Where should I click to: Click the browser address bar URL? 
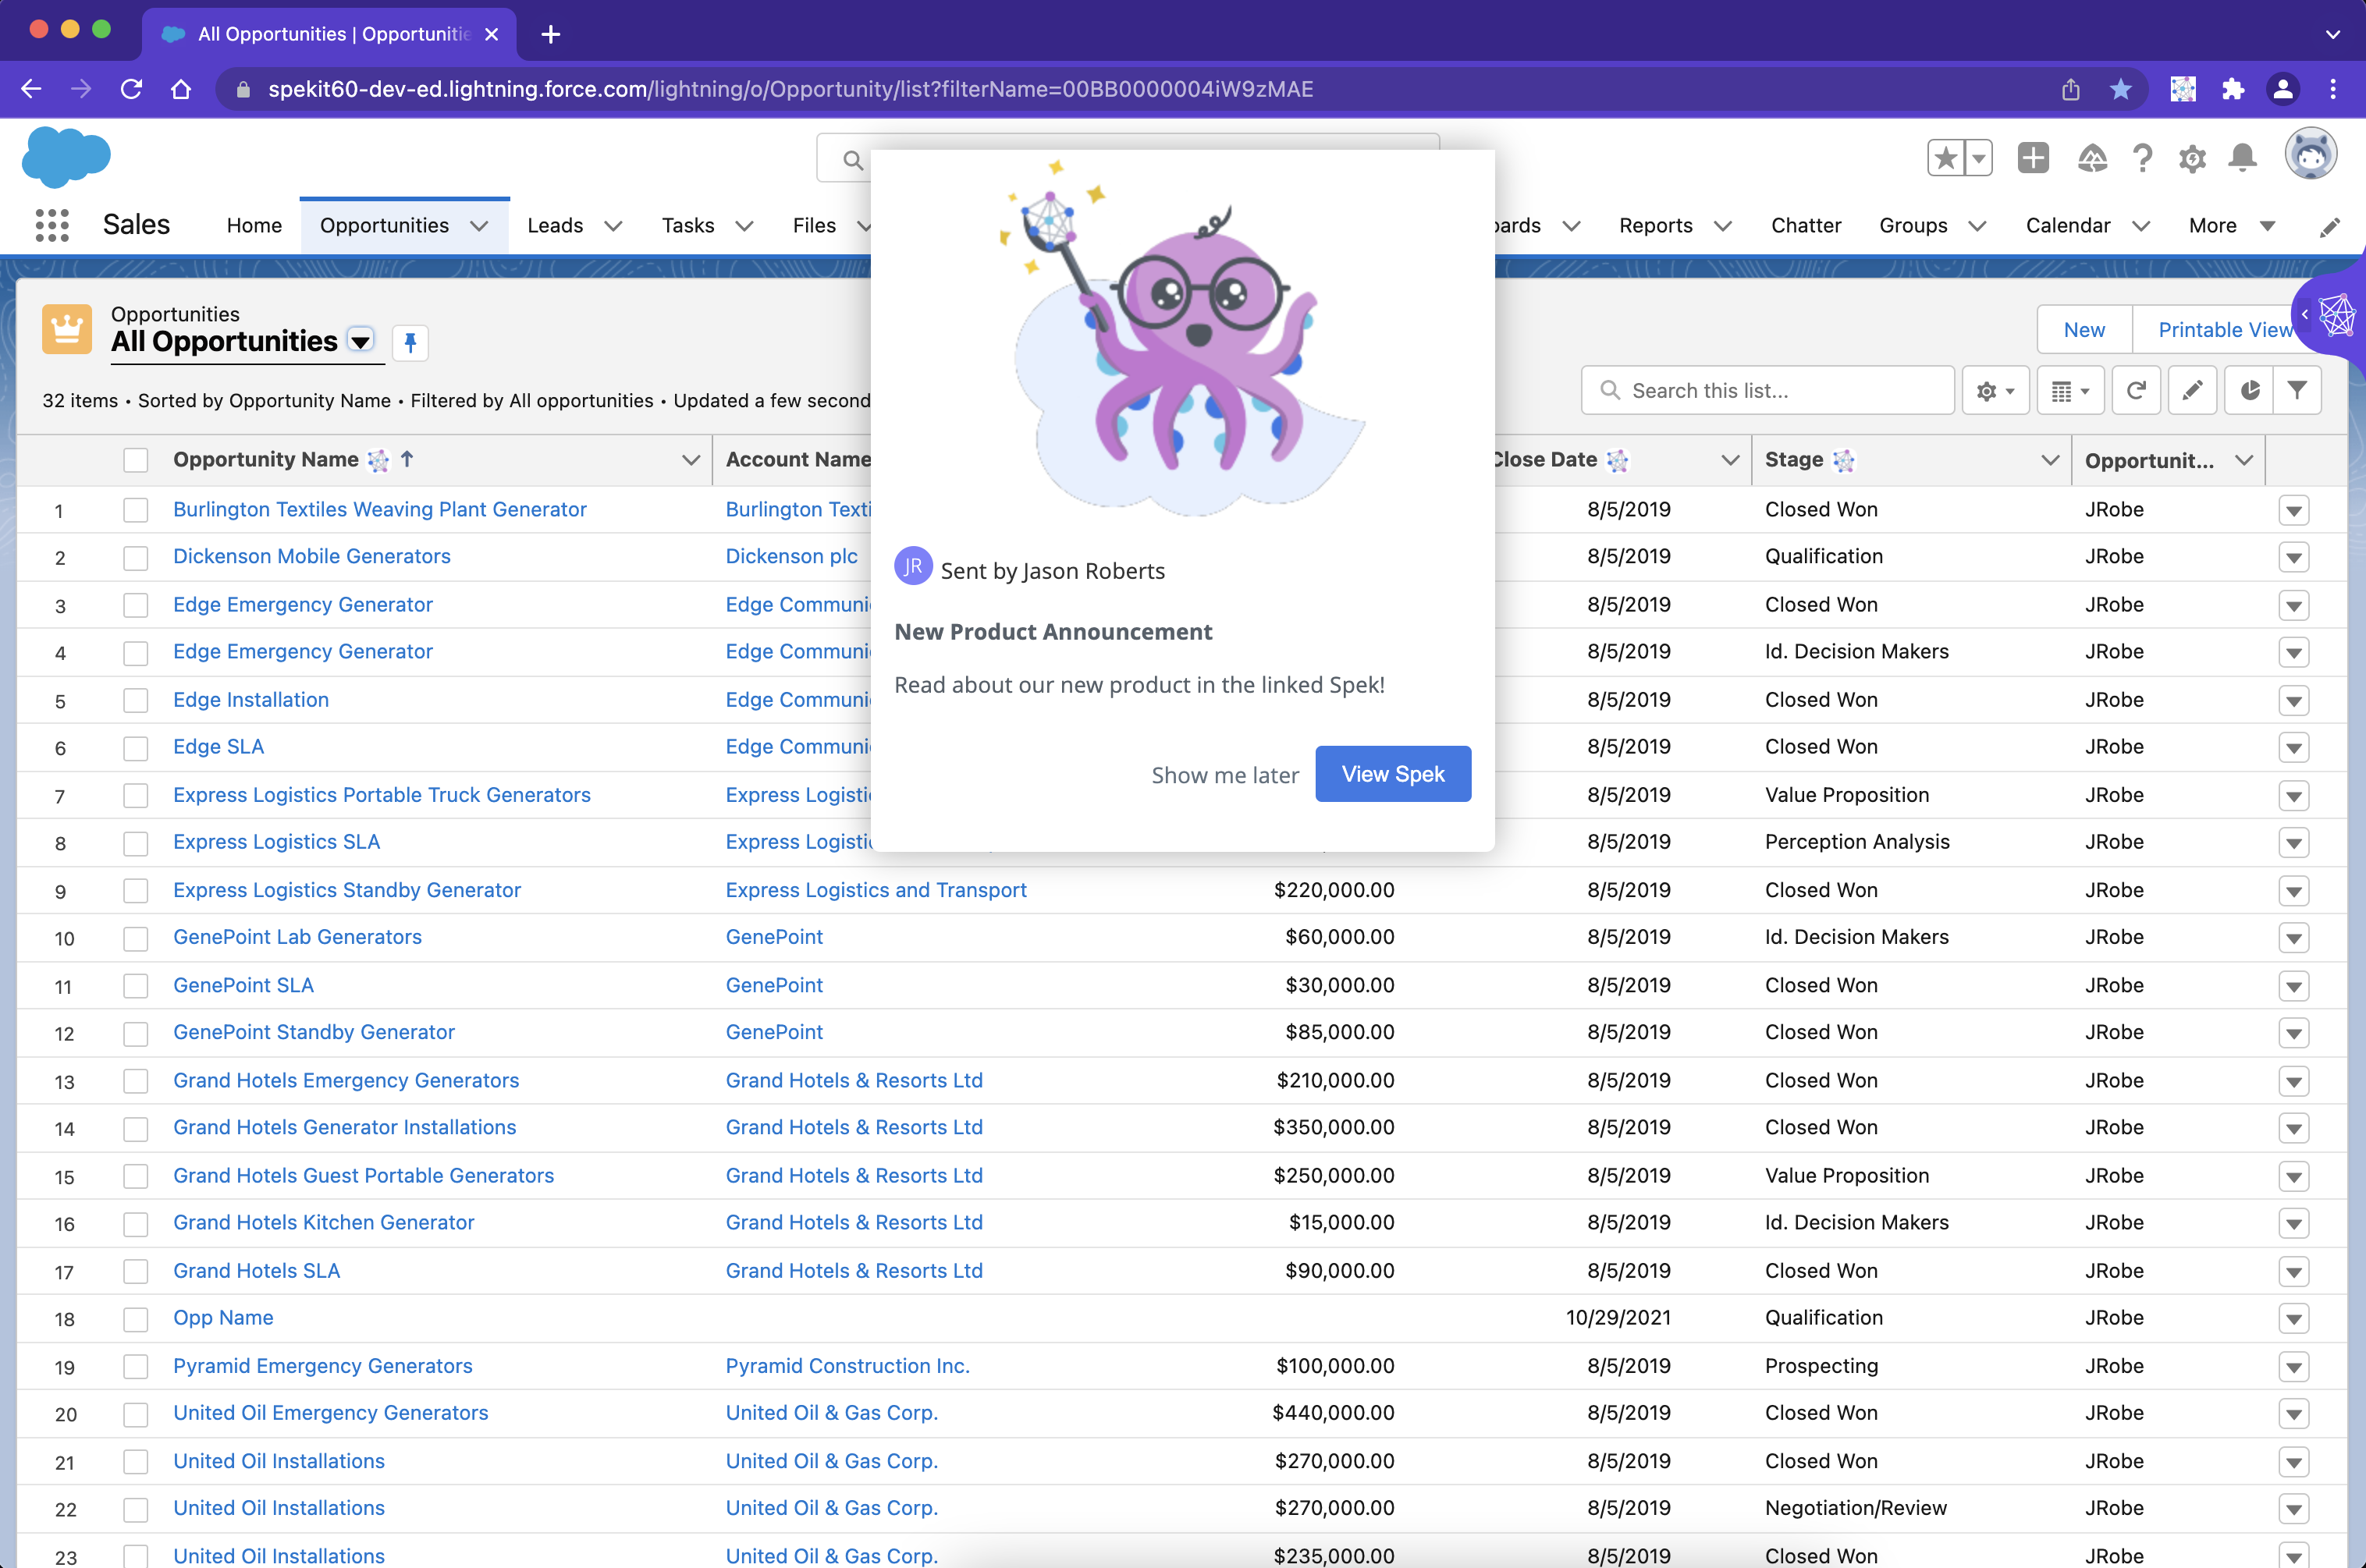point(790,89)
